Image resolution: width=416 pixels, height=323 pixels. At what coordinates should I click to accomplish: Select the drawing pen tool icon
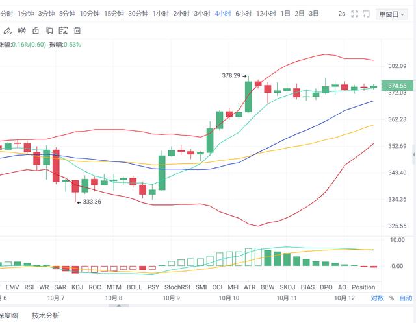point(8,30)
